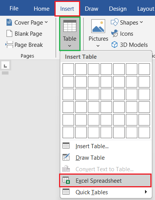Click the Page Break label
The width and height of the screenshot is (155, 200).
click(x=29, y=45)
